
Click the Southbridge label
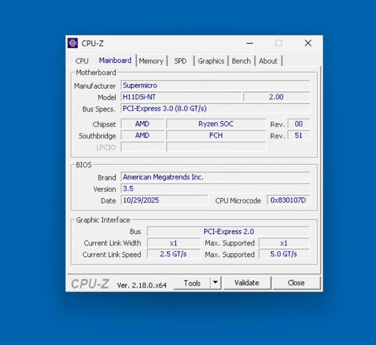point(97,136)
